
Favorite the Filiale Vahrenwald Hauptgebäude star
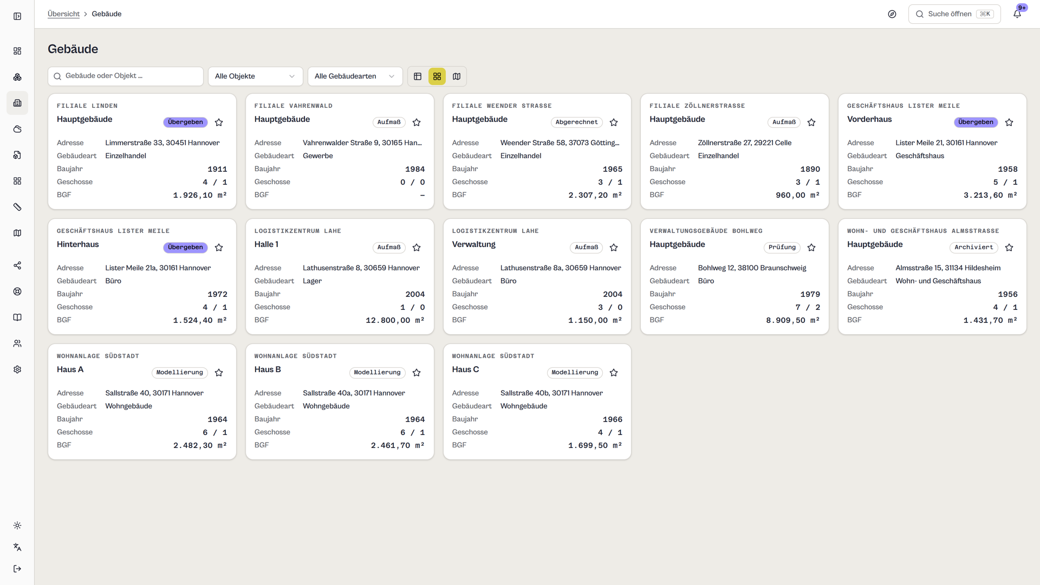pyautogui.click(x=417, y=122)
